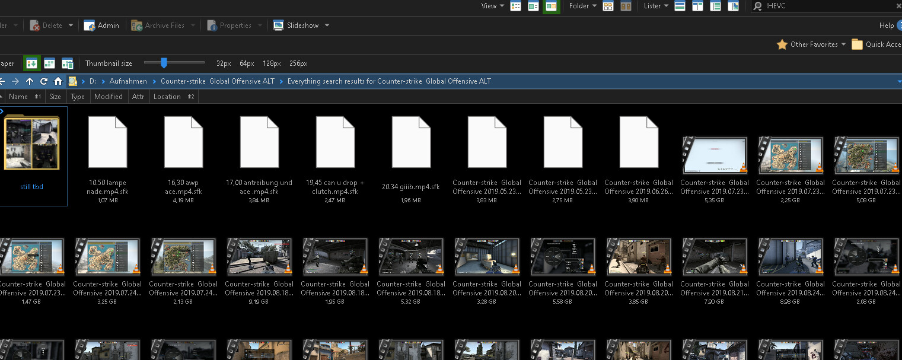Image resolution: width=902 pixels, height=360 pixels.
Task: Expand the arrow next to Archive Files
Action: click(x=193, y=26)
